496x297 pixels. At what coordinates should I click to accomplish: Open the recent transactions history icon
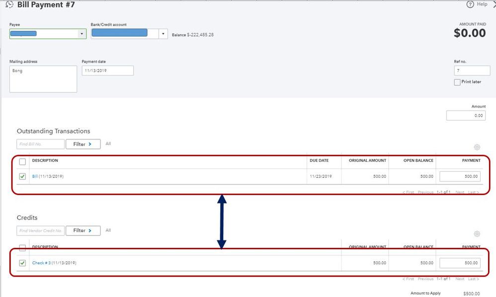click(9, 4)
